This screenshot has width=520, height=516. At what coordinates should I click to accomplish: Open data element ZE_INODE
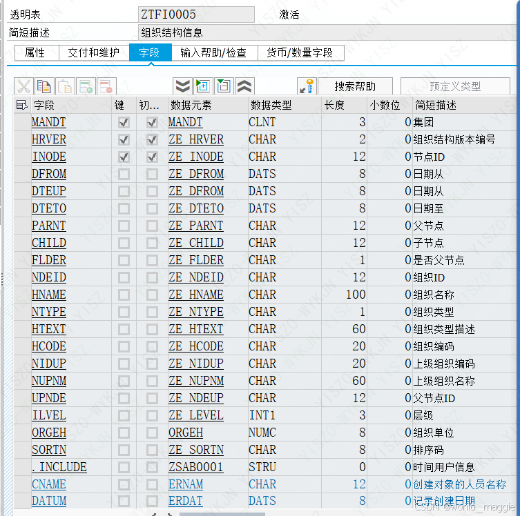[x=196, y=157]
